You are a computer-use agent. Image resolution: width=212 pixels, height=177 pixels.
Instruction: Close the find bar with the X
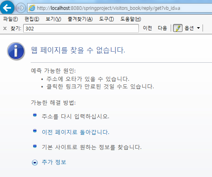(x=5, y=28)
